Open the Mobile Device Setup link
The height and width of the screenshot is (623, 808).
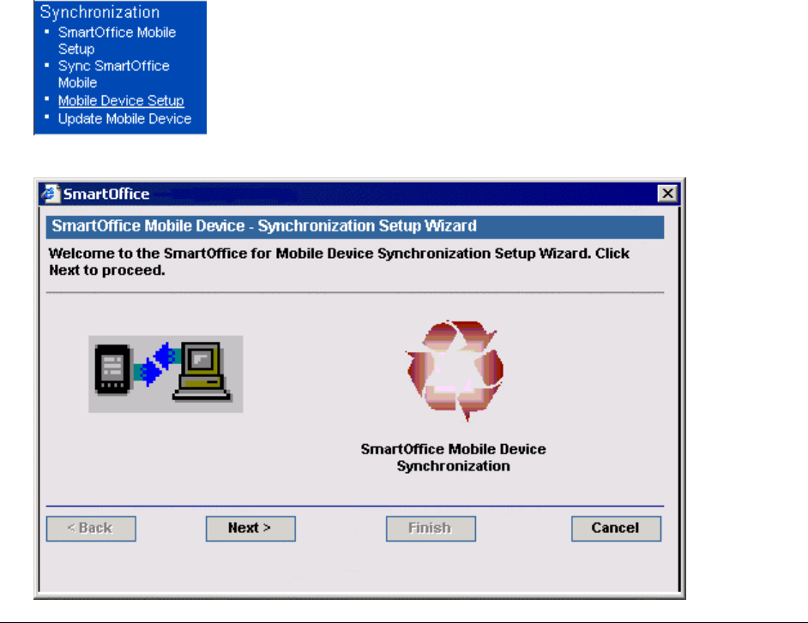pos(121,100)
